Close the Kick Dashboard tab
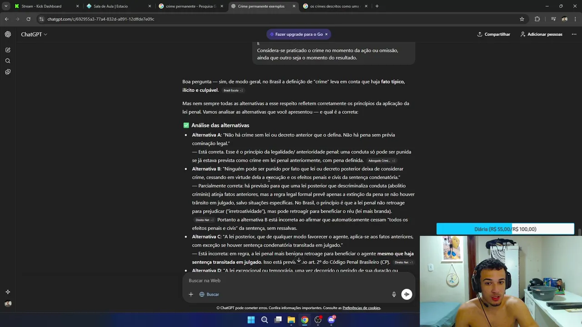This screenshot has width=582, height=327. coord(77,6)
